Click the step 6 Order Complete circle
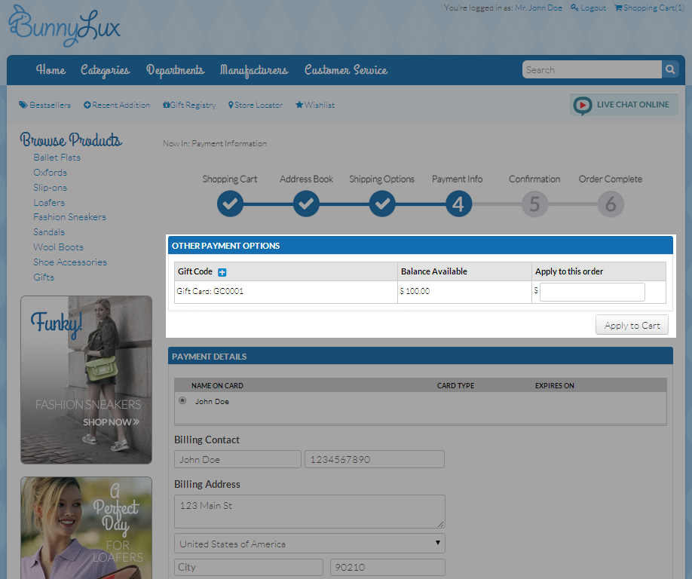The height and width of the screenshot is (579, 692). tap(611, 204)
